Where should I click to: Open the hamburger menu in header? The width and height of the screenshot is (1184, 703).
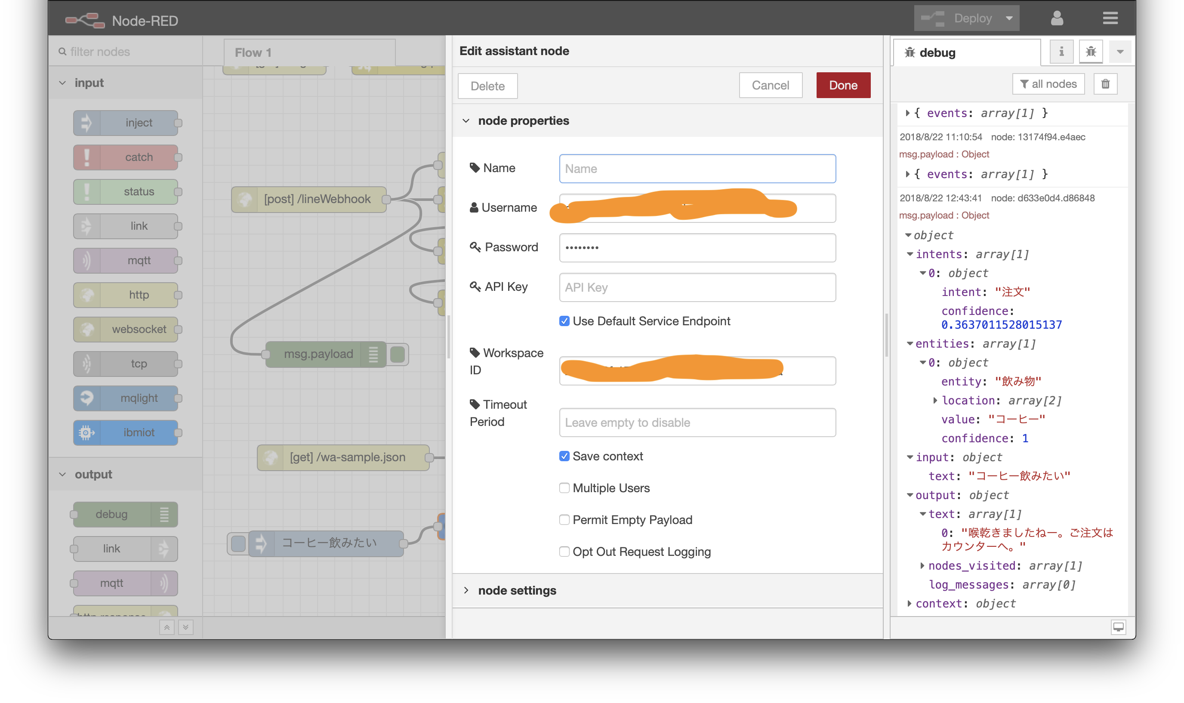pos(1110,18)
